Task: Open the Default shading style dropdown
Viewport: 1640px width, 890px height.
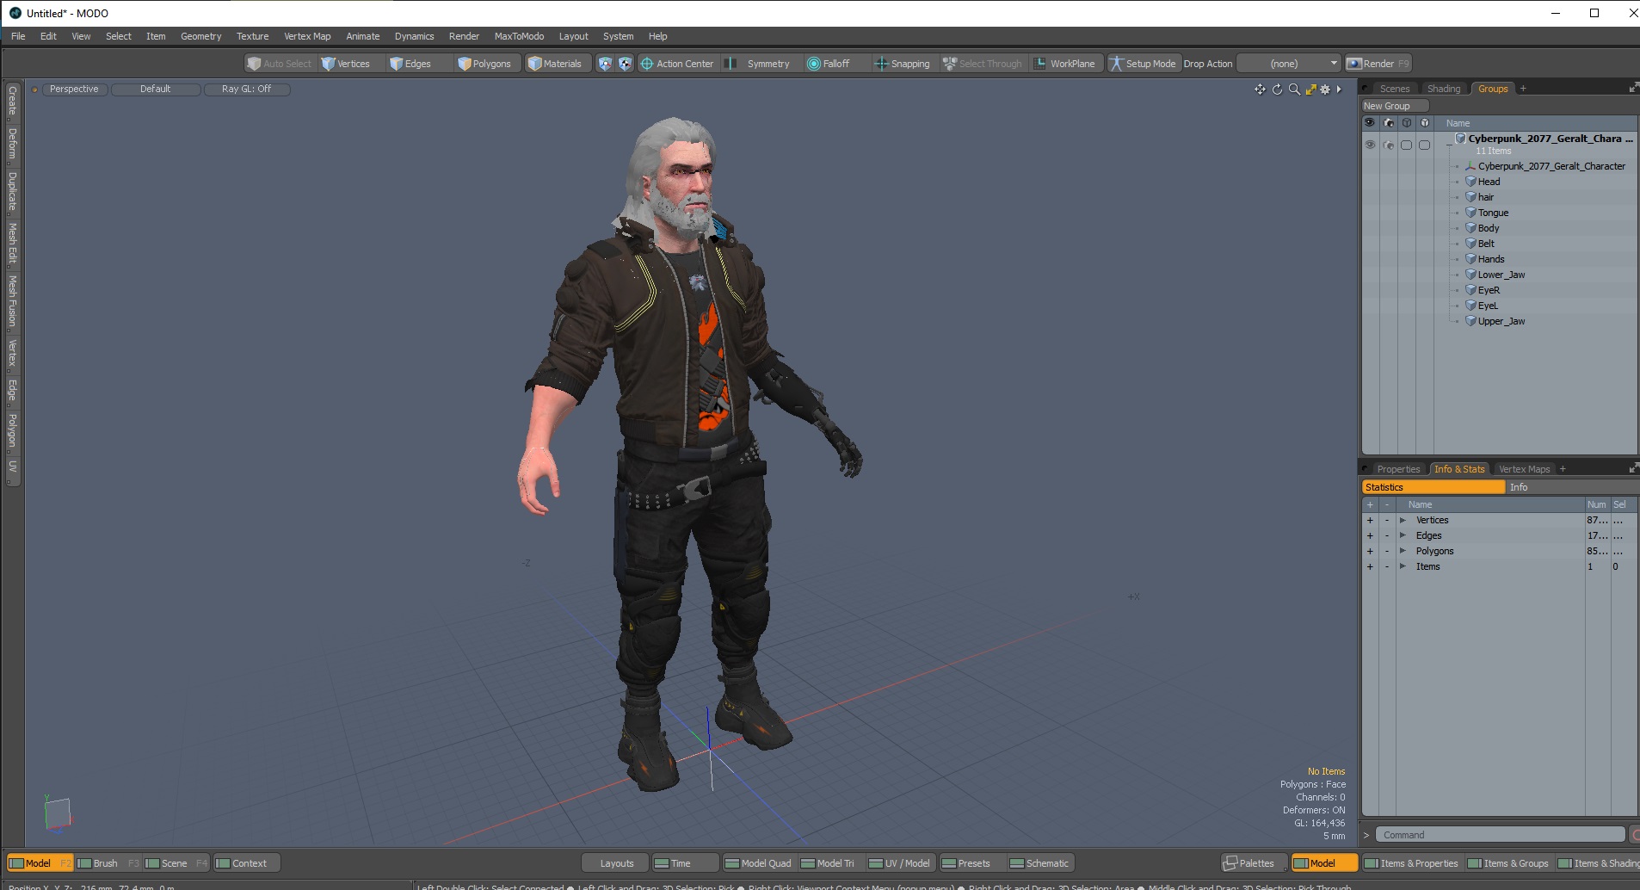Action: 156,89
